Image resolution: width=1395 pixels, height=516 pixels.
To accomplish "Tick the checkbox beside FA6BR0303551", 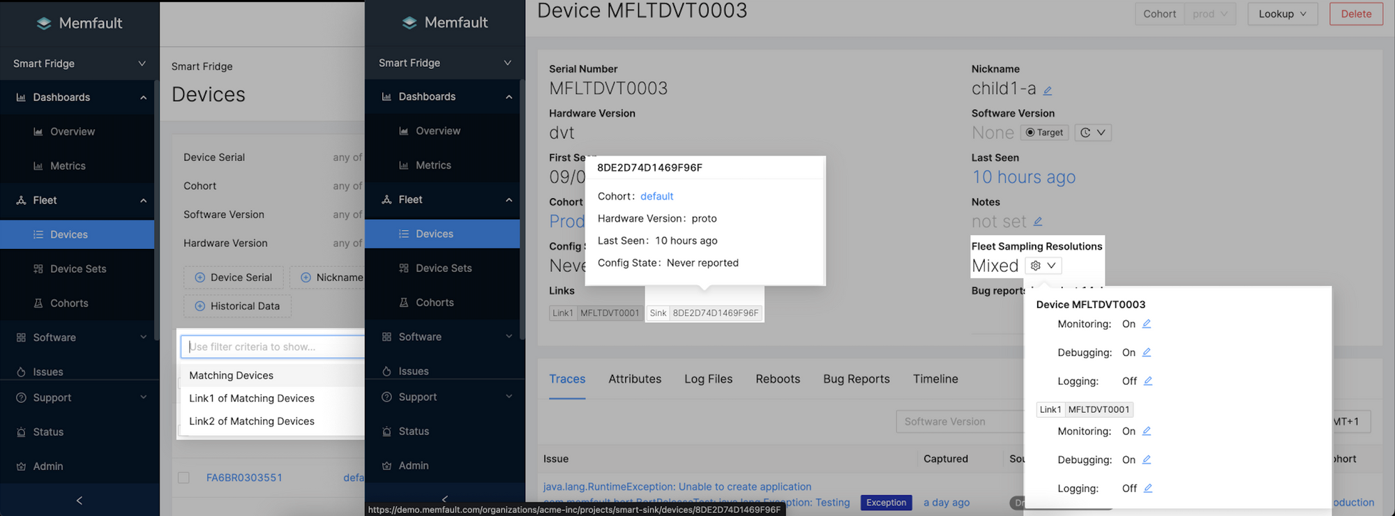I will pyautogui.click(x=183, y=478).
